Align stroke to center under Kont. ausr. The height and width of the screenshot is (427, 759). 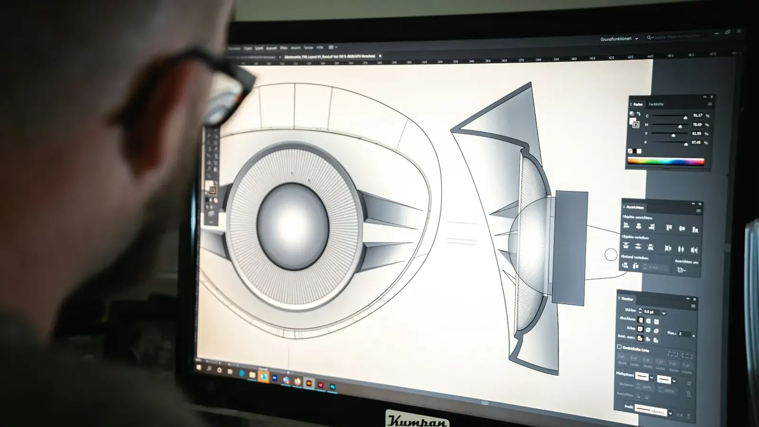click(640, 337)
